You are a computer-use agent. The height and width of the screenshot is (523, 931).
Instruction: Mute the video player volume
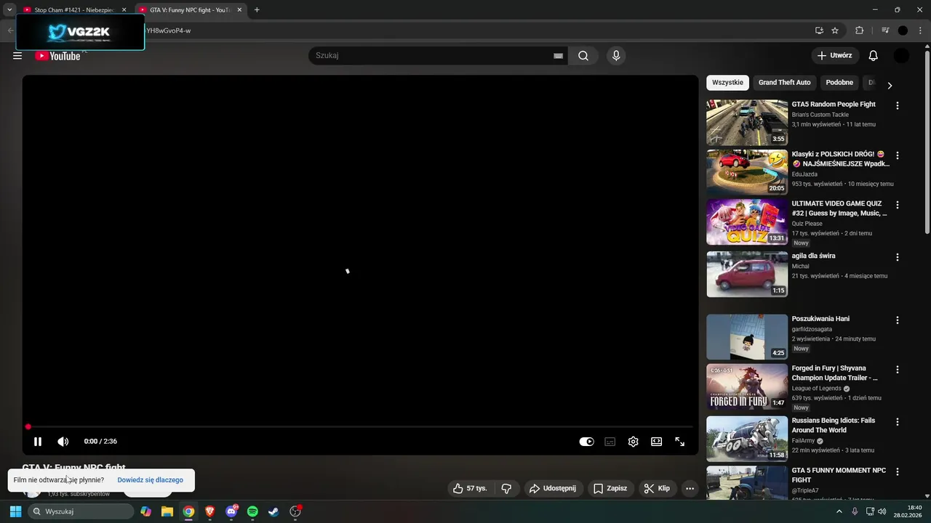63,442
